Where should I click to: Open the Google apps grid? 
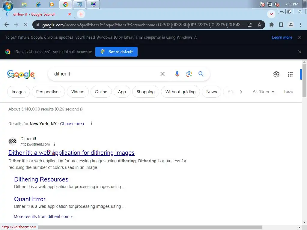click(x=290, y=74)
